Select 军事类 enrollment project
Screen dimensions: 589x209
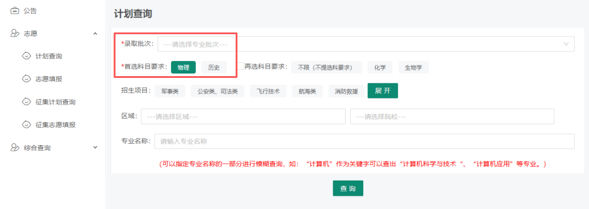click(x=170, y=91)
